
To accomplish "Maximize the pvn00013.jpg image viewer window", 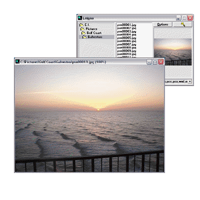I will pyautogui.click(x=155, y=62).
